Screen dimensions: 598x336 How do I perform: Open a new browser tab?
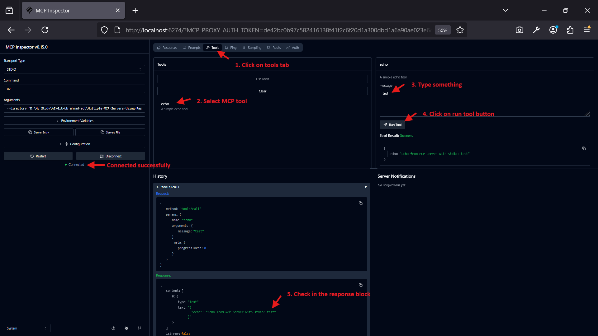coord(135,11)
